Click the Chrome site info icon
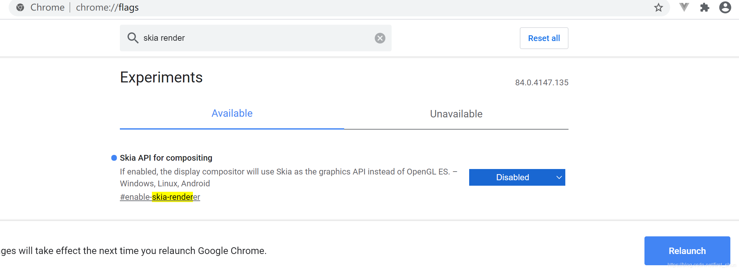The height and width of the screenshot is (271, 739). (x=20, y=7)
